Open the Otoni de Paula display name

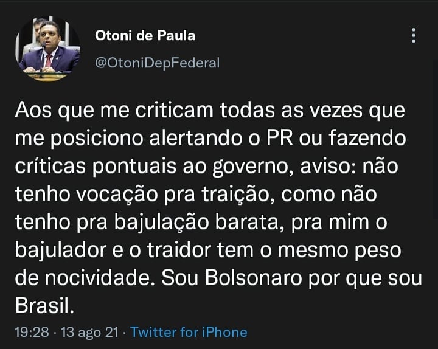(145, 36)
